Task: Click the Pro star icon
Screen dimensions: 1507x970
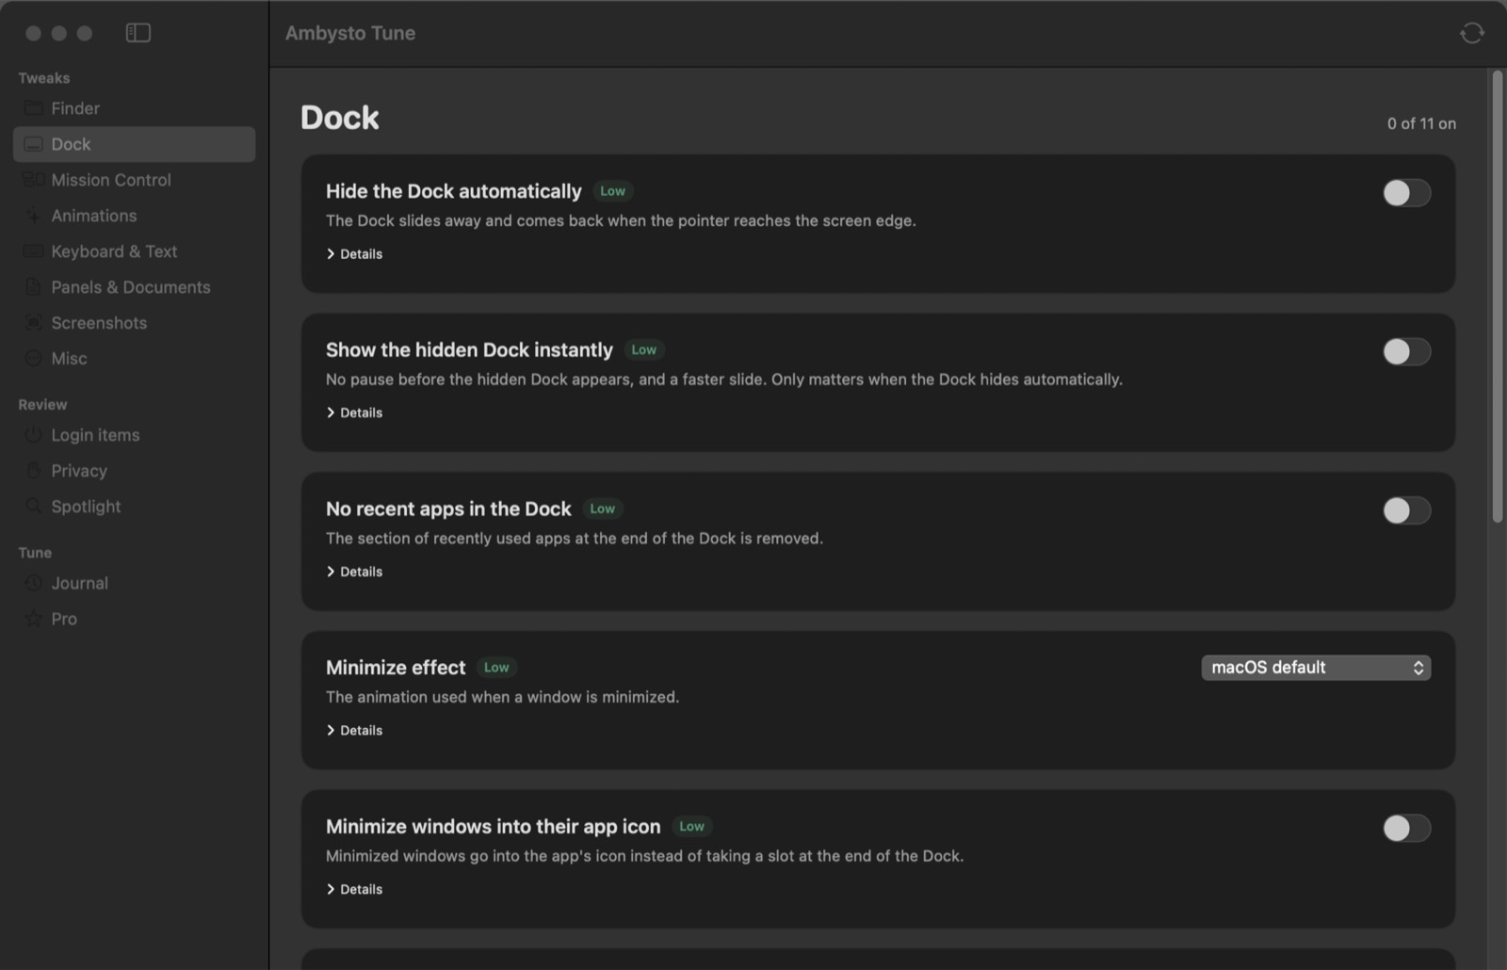Action: click(33, 619)
